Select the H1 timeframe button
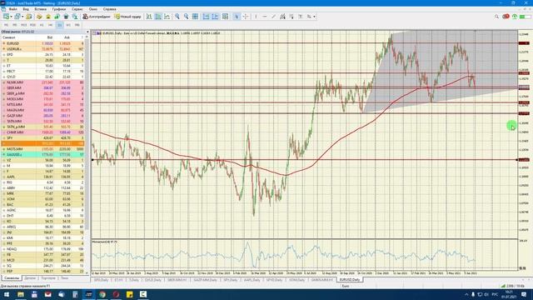Image resolution: width=533 pixels, height=300 pixels. point(42,25)
